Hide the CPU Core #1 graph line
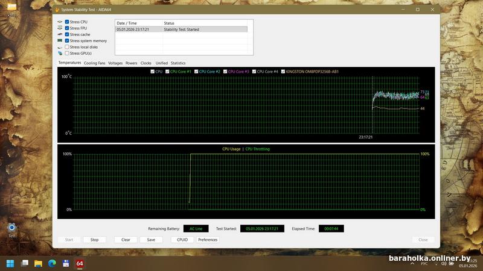This screenshot has width=483, height=271. pyautogui.click(x=168, y=72)
